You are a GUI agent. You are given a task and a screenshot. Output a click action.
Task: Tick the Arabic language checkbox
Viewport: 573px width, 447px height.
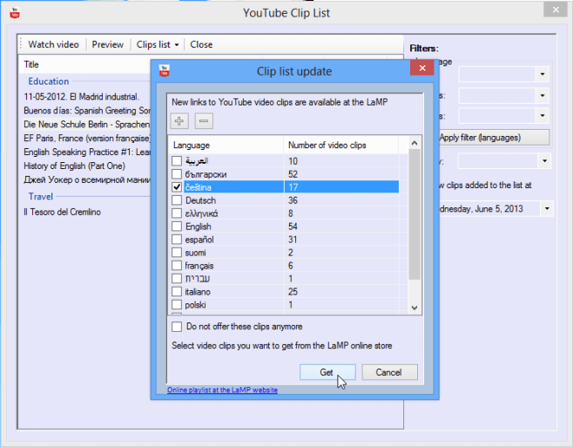point(177,161)
